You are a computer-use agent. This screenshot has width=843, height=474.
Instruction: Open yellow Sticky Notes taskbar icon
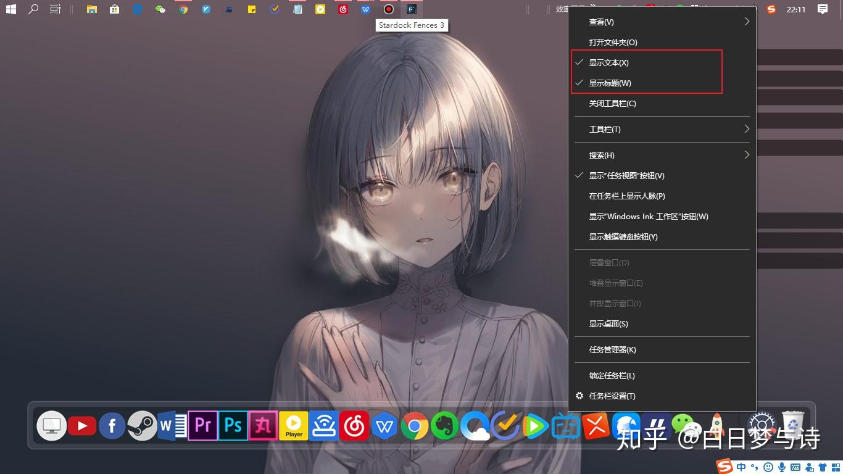pyautogui.click(x=252, y=9)
